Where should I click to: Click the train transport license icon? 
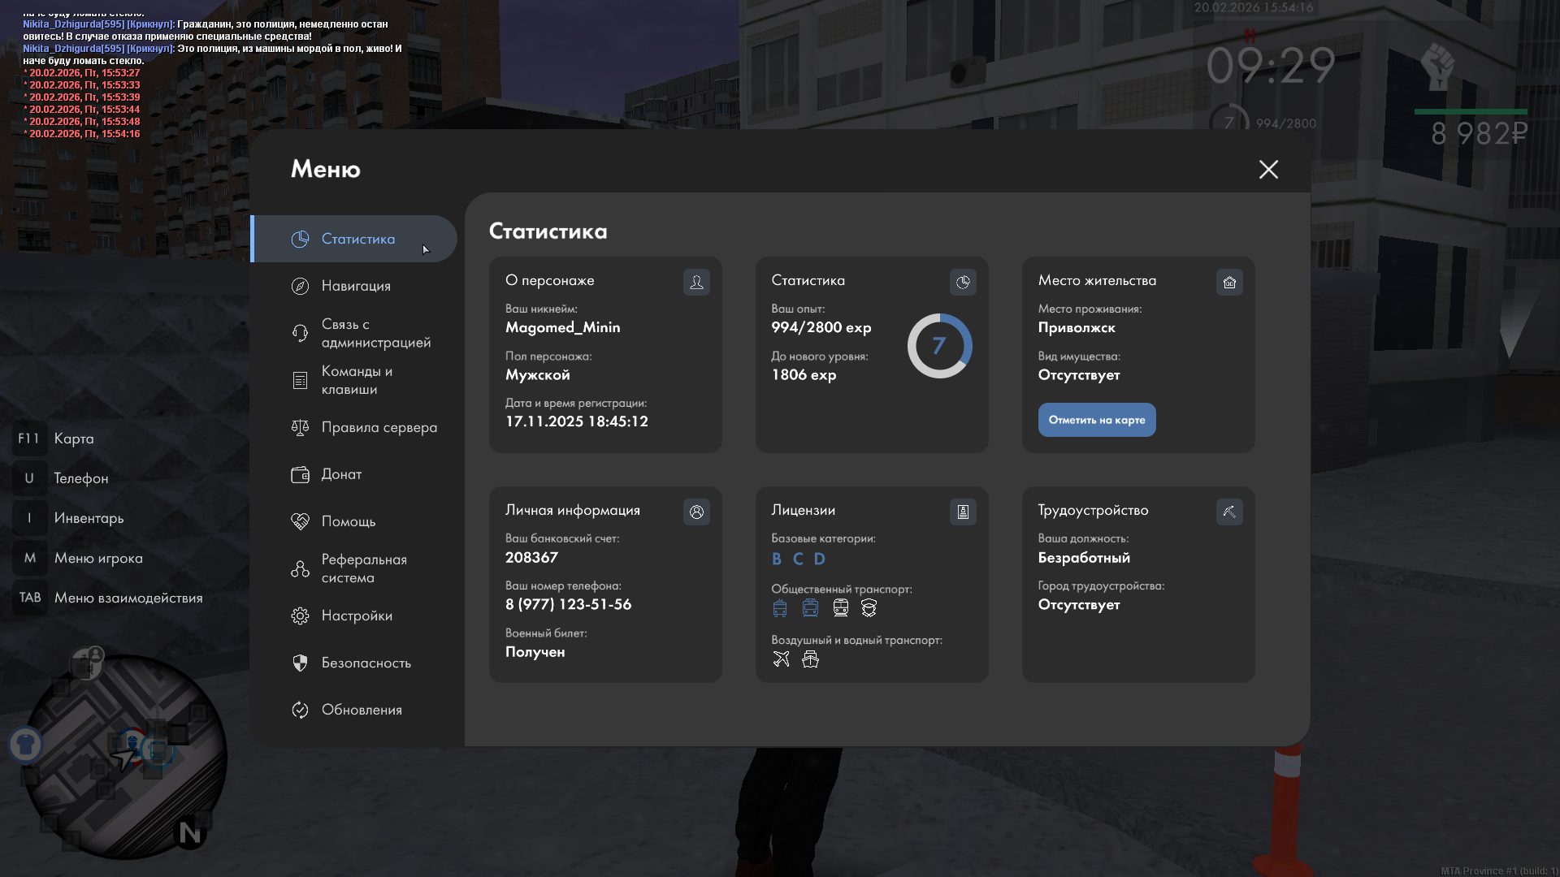click(x=841, y=608)
